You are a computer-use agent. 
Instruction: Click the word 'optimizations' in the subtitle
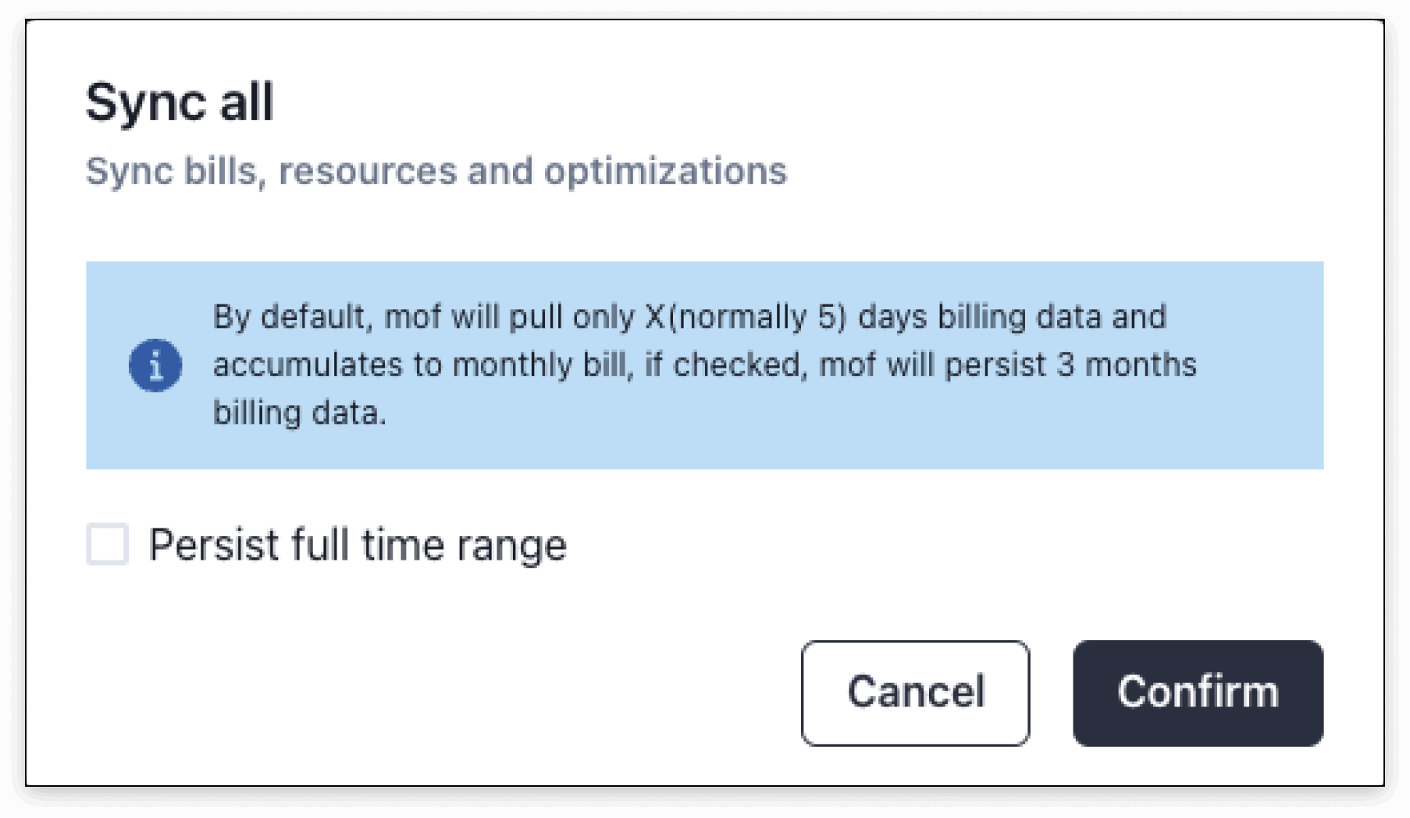pos(665,171)
